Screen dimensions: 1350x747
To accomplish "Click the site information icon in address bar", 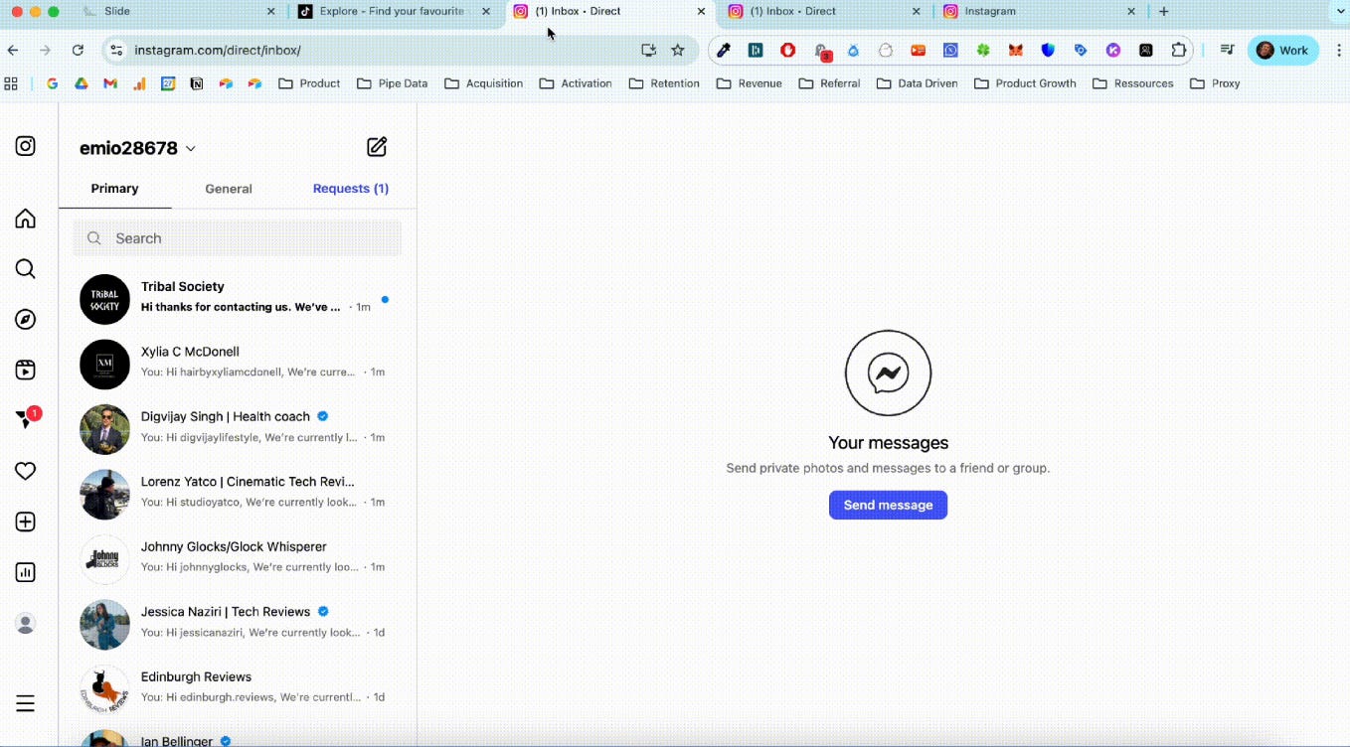I will point(116,50).
